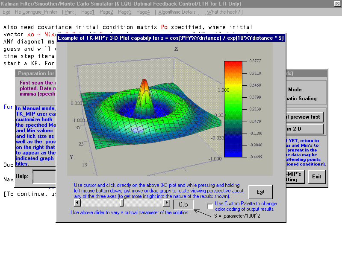Screen dimensions: 342x256
Task: Close the Kalman Filter simulator window
Action: click(x=337, y=4)
